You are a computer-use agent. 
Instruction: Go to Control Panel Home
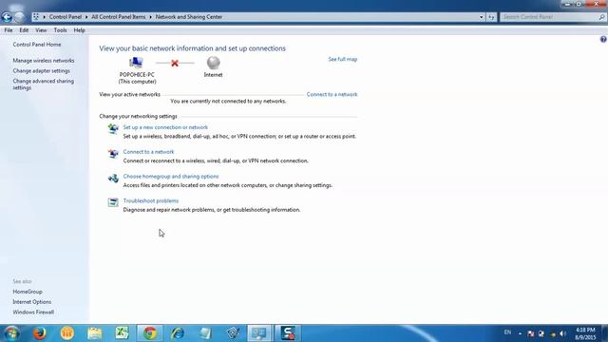(37, 45)
